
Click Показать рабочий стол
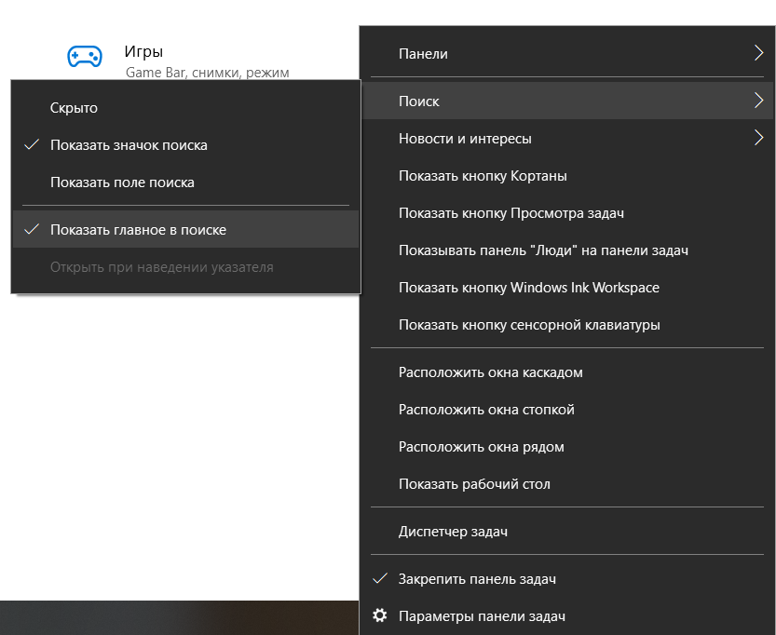click(476, 483)
